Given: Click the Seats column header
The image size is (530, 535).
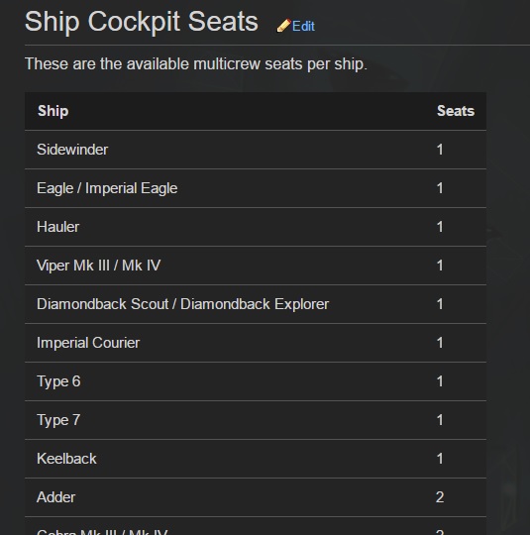Looking at the screenshot, I should (456, 111).
